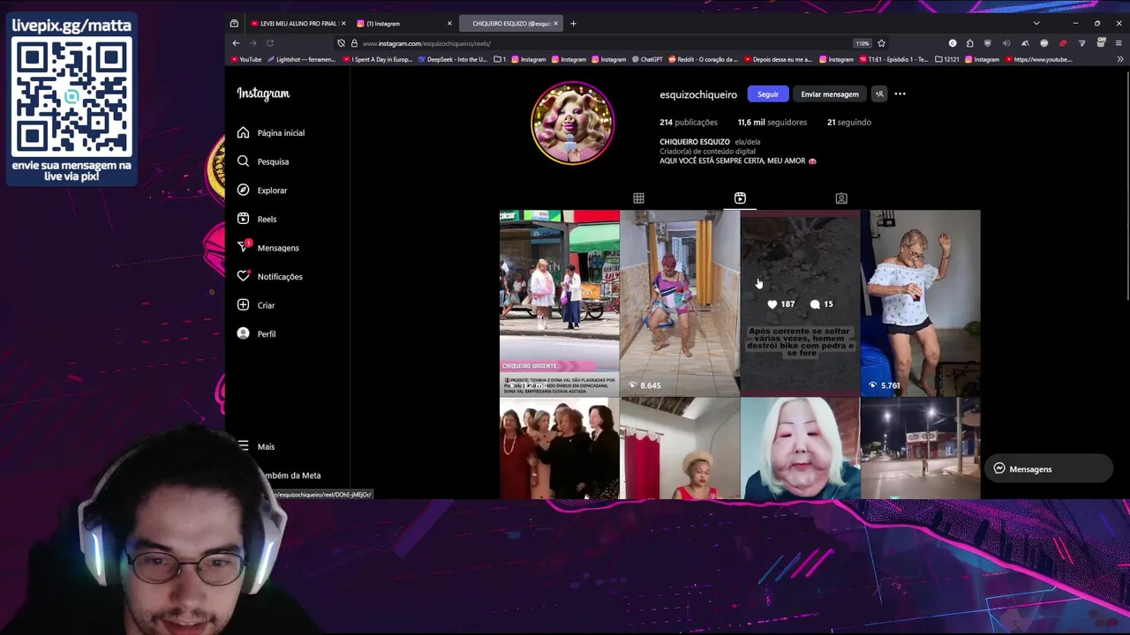Switch to the tagged photos tab
The height and width of the screenshot is (635, 1130).
[841, 198]
